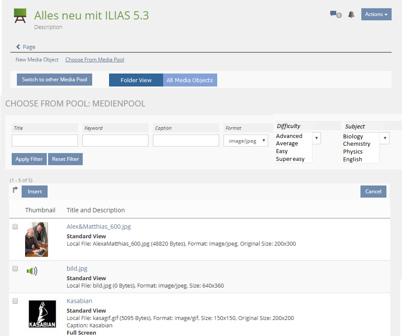Image resolution: width=402 pixels, height=336 pixels.
Task: Expand the Difficulty dropdown arrow
Action: coord(316,138)
